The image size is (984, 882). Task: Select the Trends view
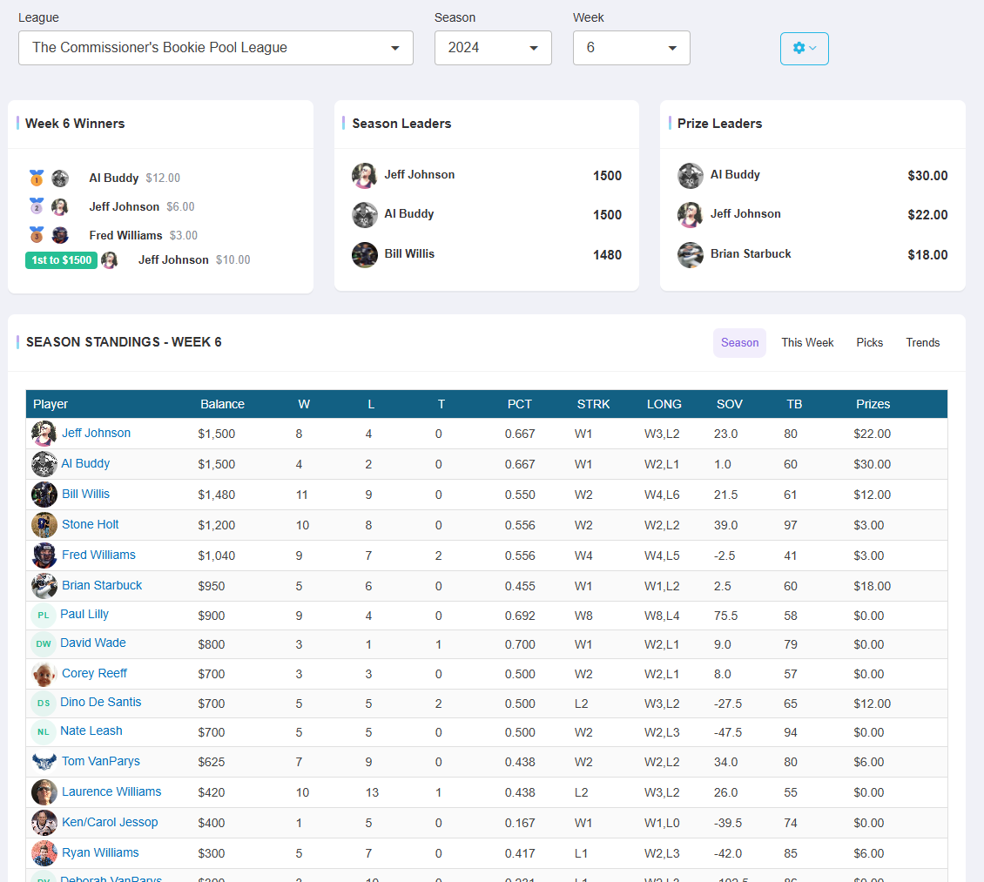coord(922,342)
